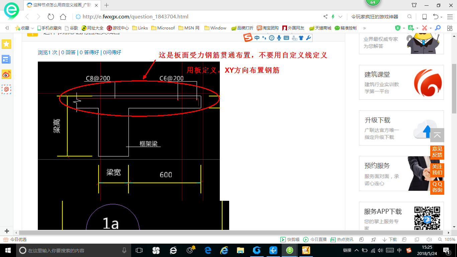Open the 0 回答 answers link
Viewport: 457px width, 257px height.
tap(69, 53)
